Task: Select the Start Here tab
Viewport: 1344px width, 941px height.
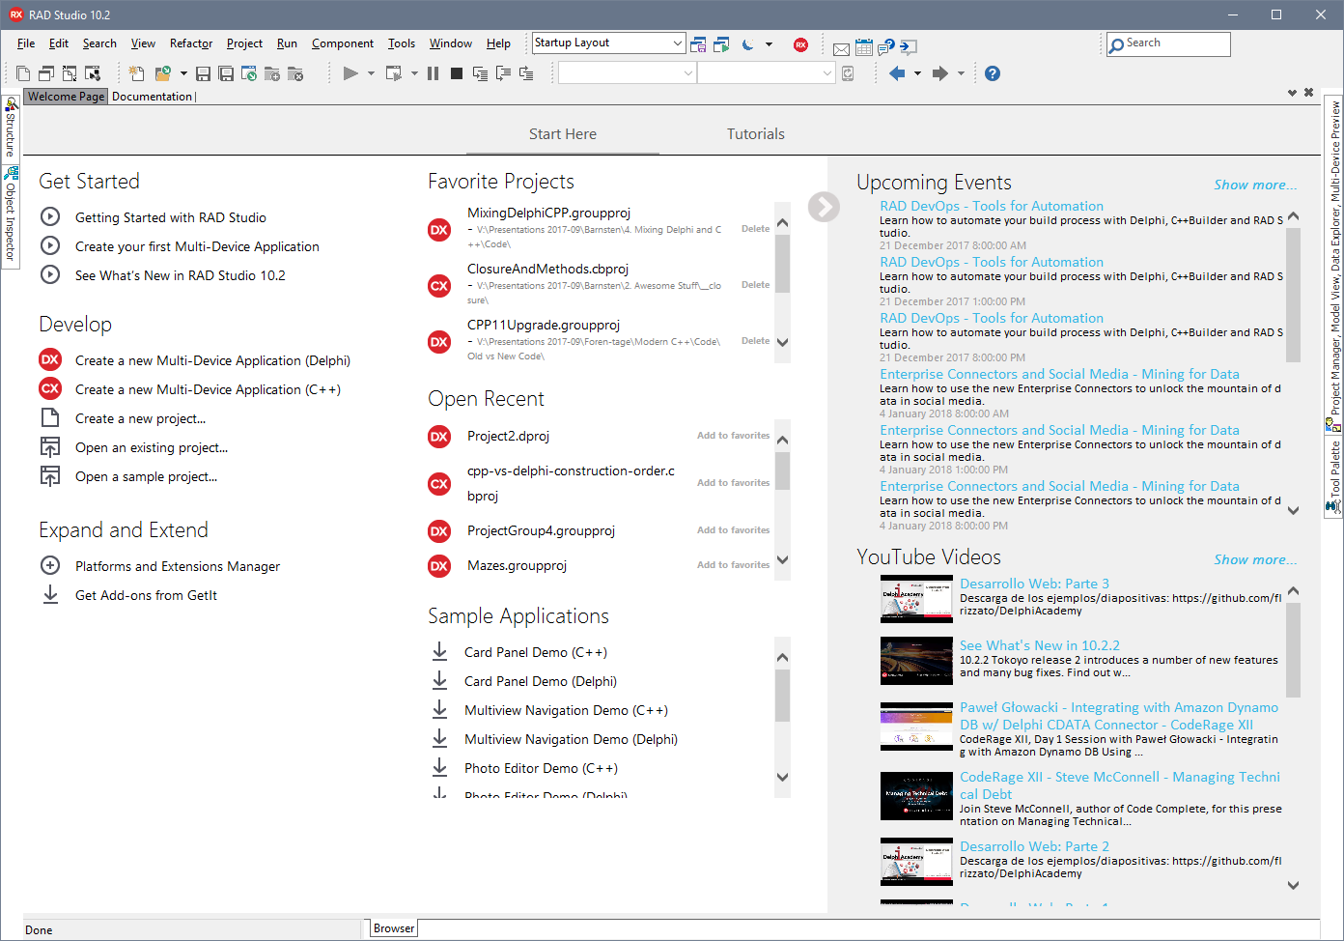Action: [x=563, y=134]
